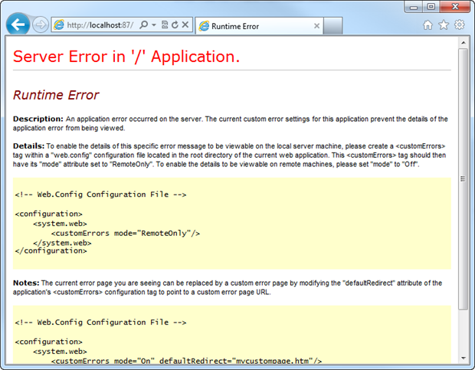Stop loading with the address bar X

pos(185,25)
